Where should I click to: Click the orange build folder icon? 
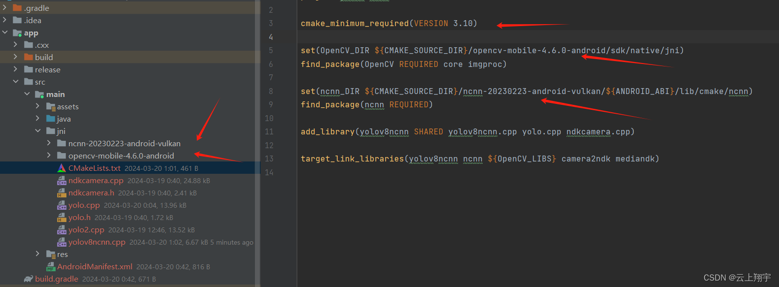click(29, 57)
